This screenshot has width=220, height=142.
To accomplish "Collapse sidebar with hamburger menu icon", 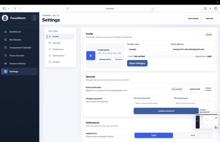I will [x=34, y=18].
